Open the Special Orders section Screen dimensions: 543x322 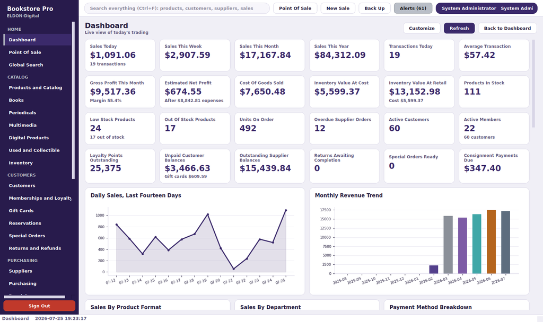tap(38, 236)
